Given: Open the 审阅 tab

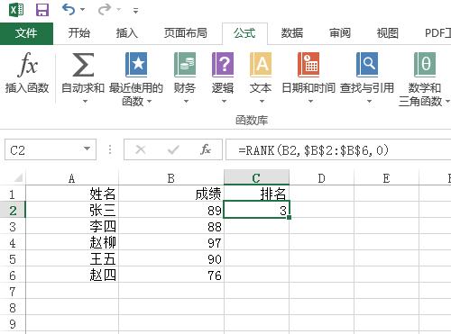Looking at the screenshot, I should [x=340, y=33].
